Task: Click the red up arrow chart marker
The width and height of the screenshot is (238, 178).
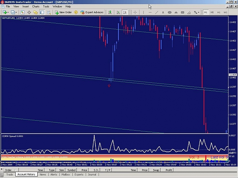Action: (x=109, y=86)
